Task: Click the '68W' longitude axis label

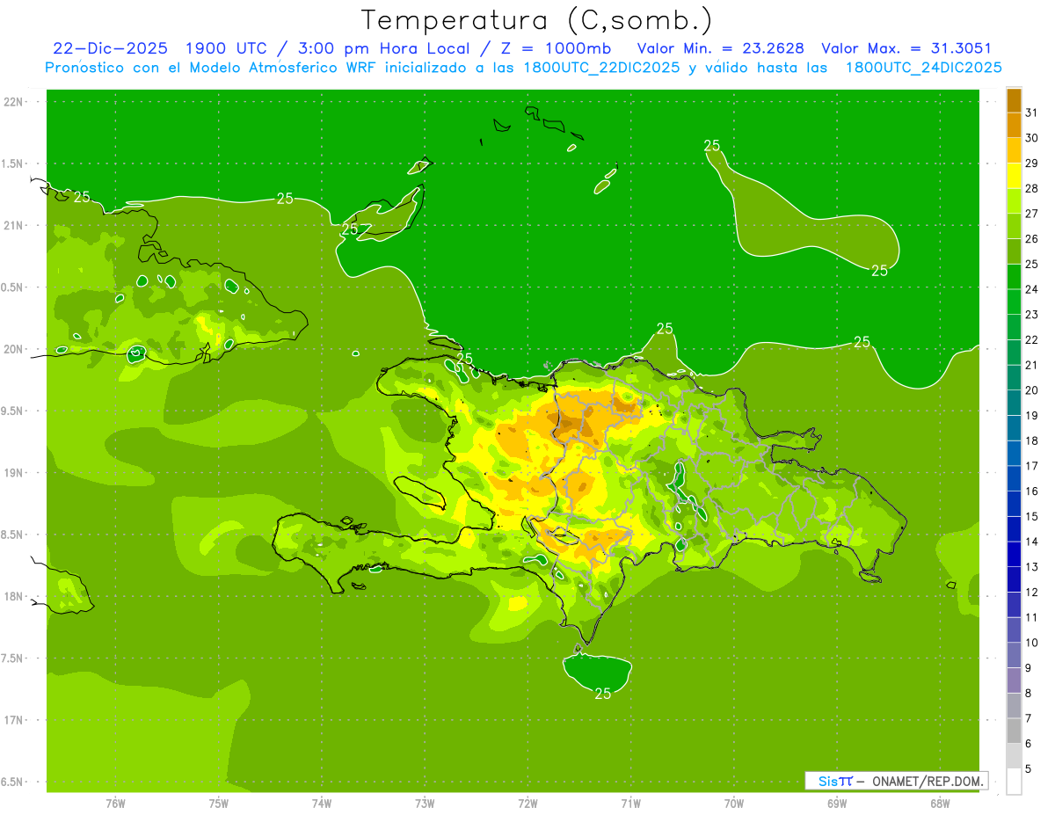Action: [940, 803]
